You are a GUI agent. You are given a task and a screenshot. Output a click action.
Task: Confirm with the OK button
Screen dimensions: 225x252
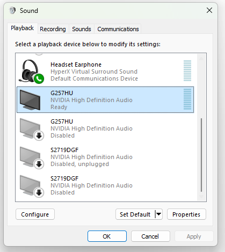coord(107,236)
